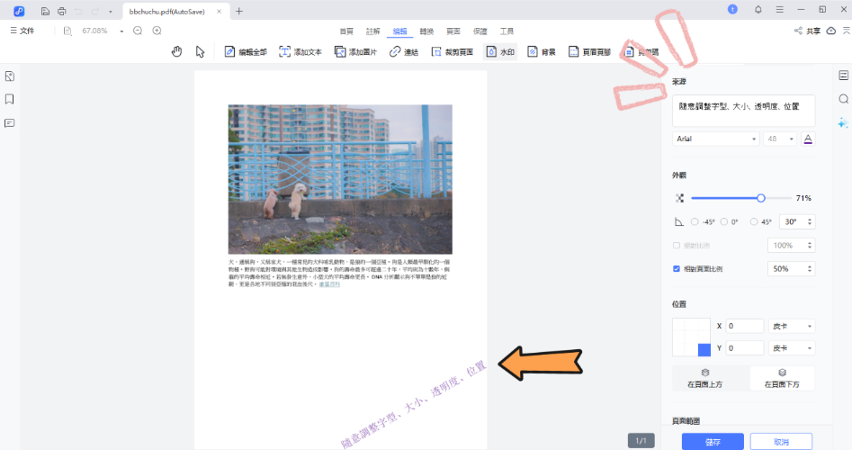Switch to the Home (首頁) tab
The width and height of the screenshot is (852, 450).
(346, 31)
